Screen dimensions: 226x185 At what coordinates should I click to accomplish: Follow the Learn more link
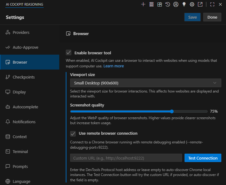pos(113,66)
